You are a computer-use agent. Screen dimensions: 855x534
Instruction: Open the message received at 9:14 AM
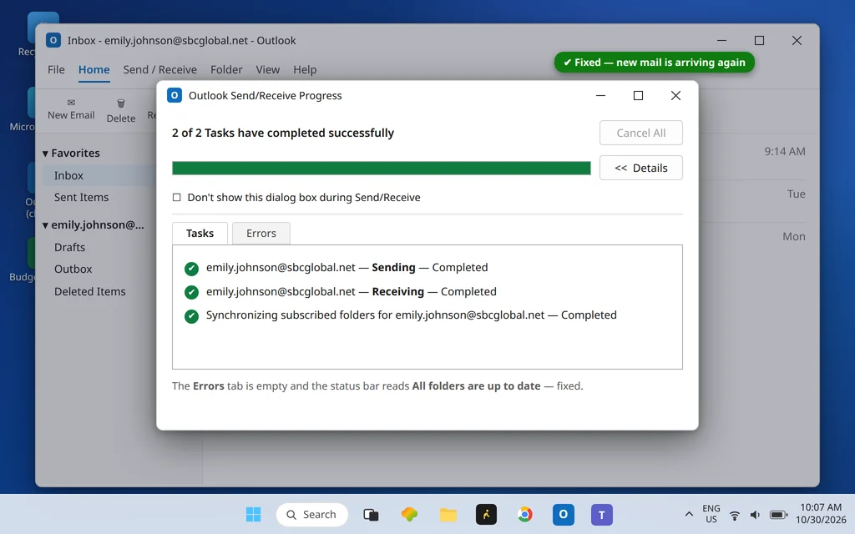pos(785,152)
